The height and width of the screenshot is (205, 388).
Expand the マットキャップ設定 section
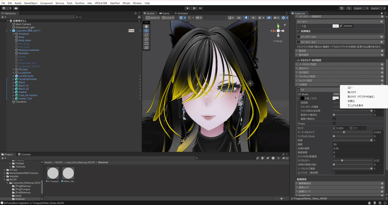340,76
